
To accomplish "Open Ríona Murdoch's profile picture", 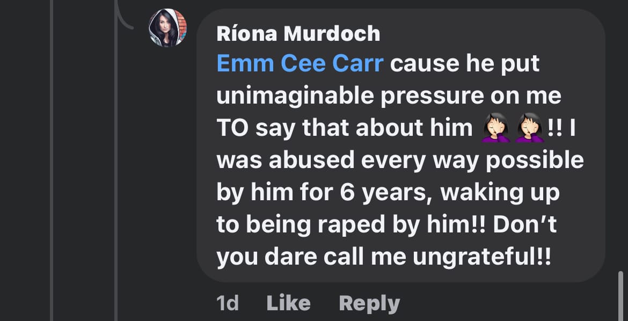I will pos(167,28).
